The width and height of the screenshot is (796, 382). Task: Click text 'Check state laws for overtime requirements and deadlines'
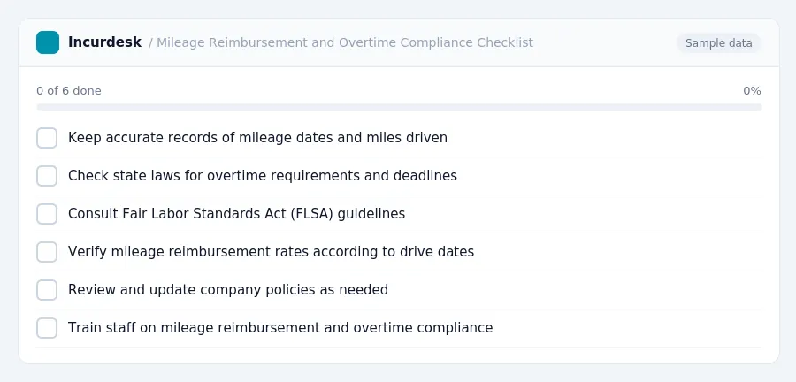click(x=263, y=176)
